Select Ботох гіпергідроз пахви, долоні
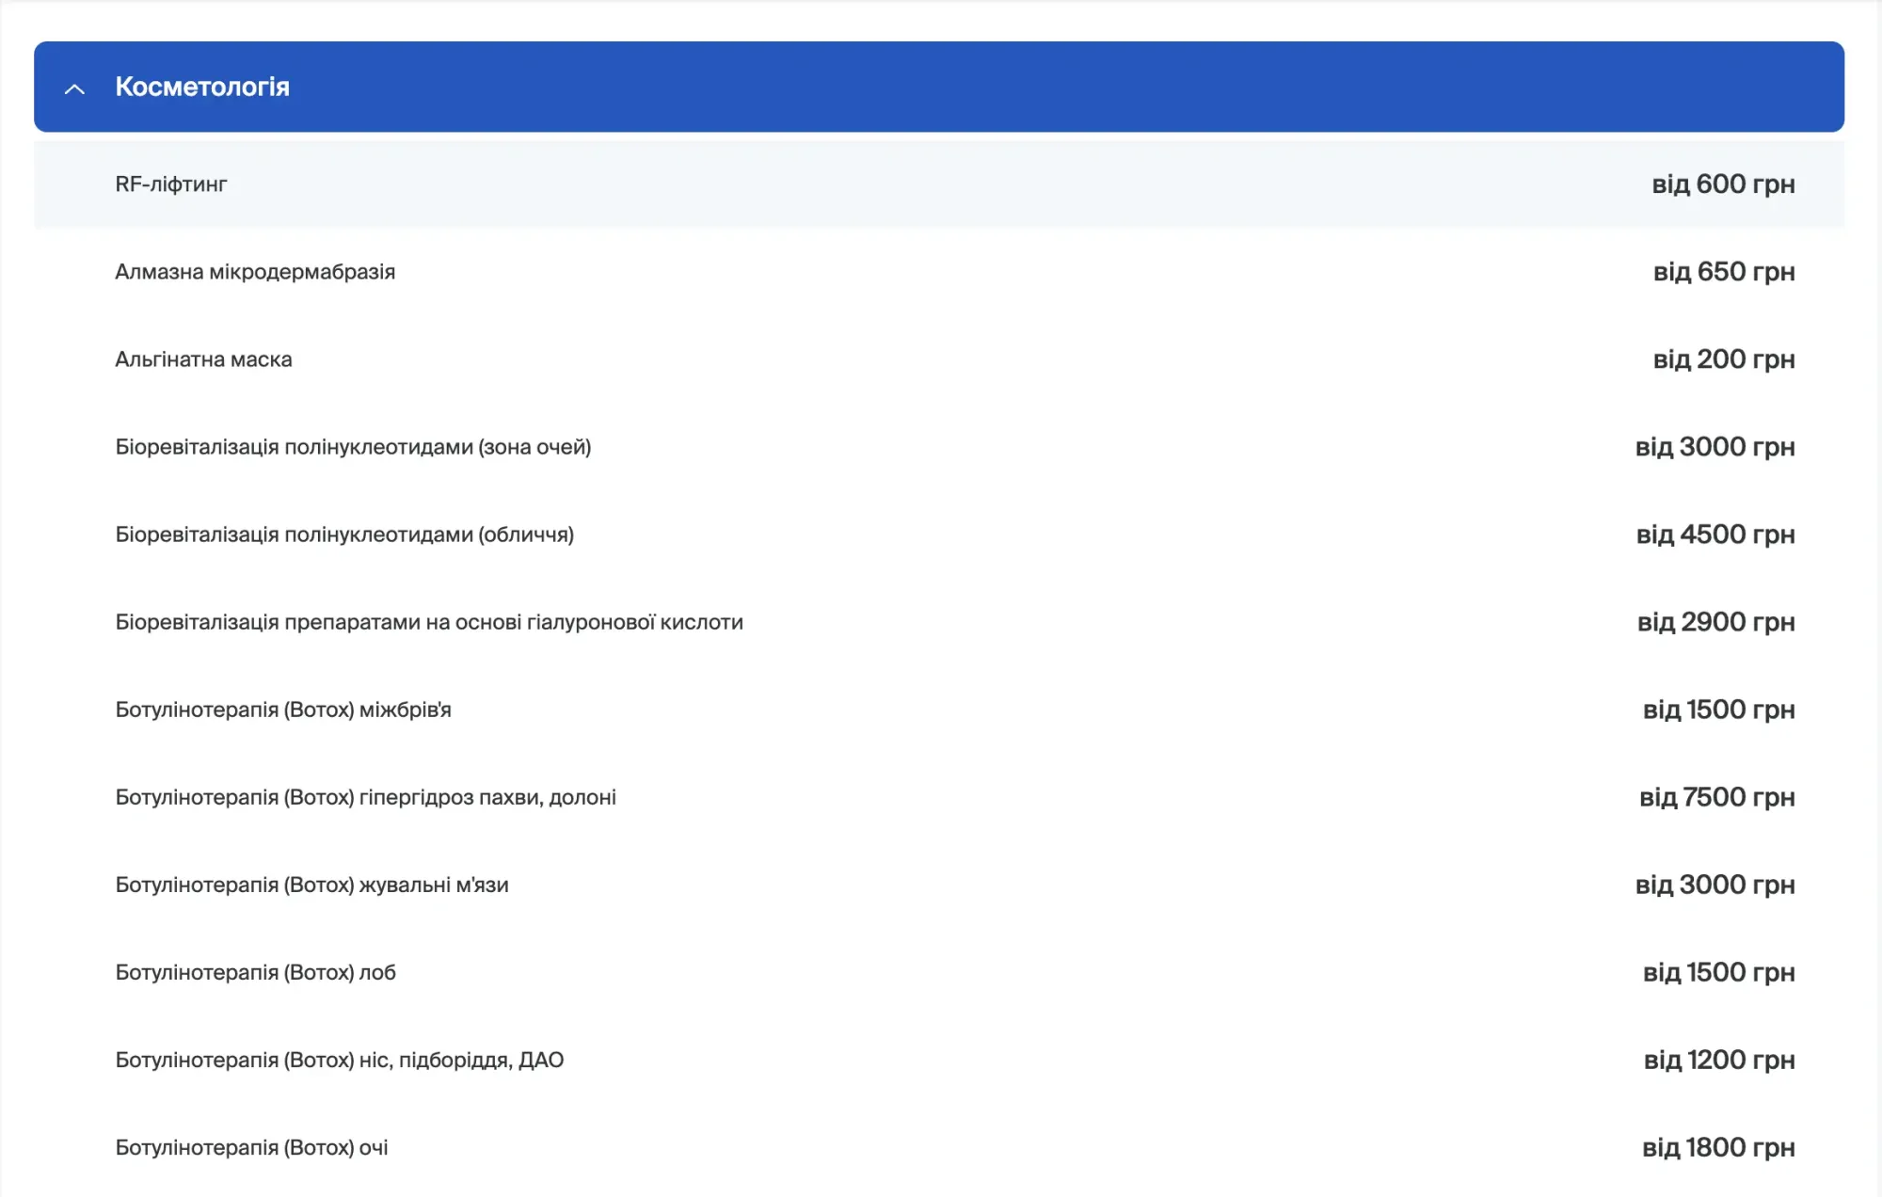Screen dimensions: 1882x1197 tap(365, 797)
